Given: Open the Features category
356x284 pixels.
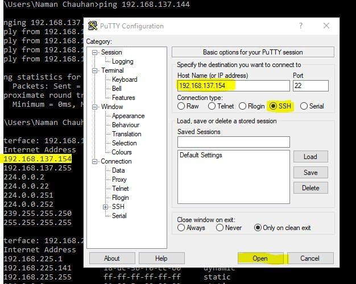Looking at the screenshot, I should [x=123, y=98].
